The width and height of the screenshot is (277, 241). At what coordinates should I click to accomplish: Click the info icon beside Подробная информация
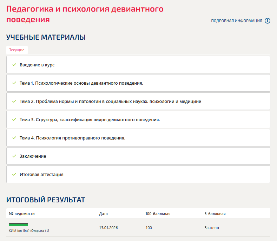coord(268,21)
